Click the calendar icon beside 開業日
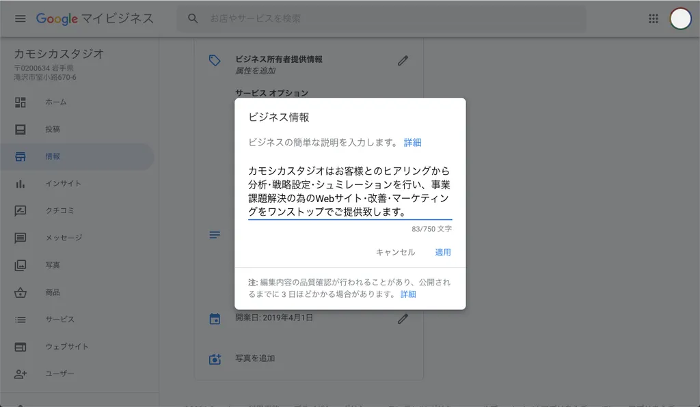This screenshot has width=700, height=407. coord(215,319)
